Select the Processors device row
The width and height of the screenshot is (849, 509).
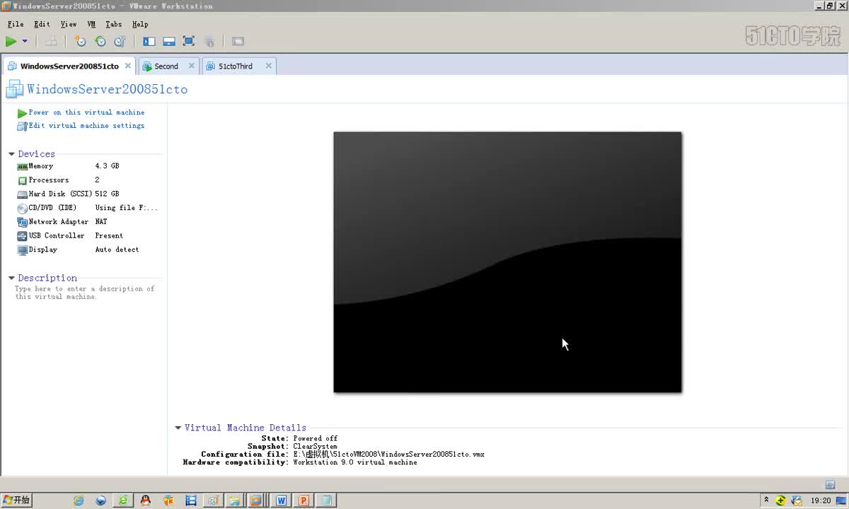click(x=88, y=180)
